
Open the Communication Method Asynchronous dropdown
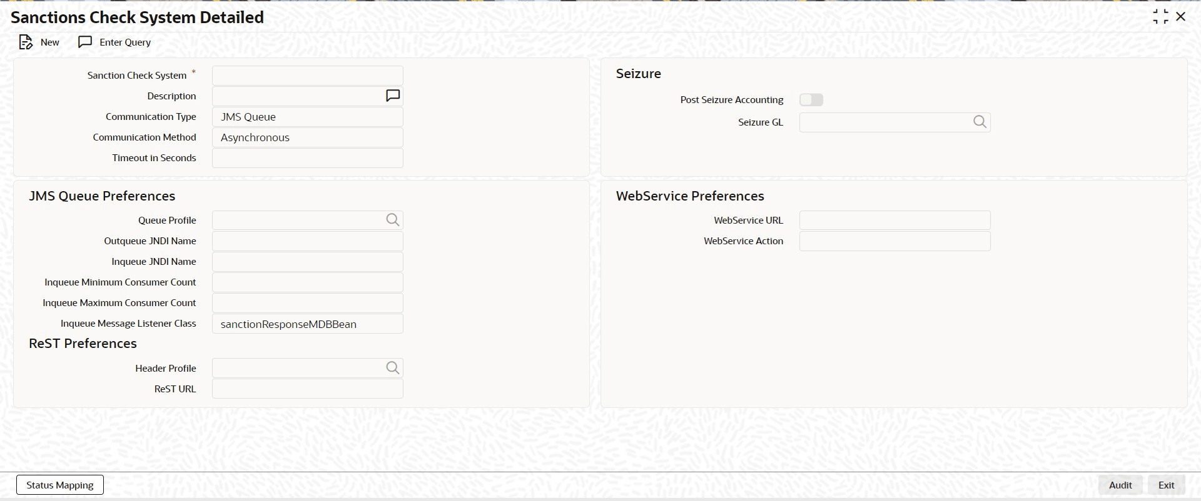click(308, 137)
